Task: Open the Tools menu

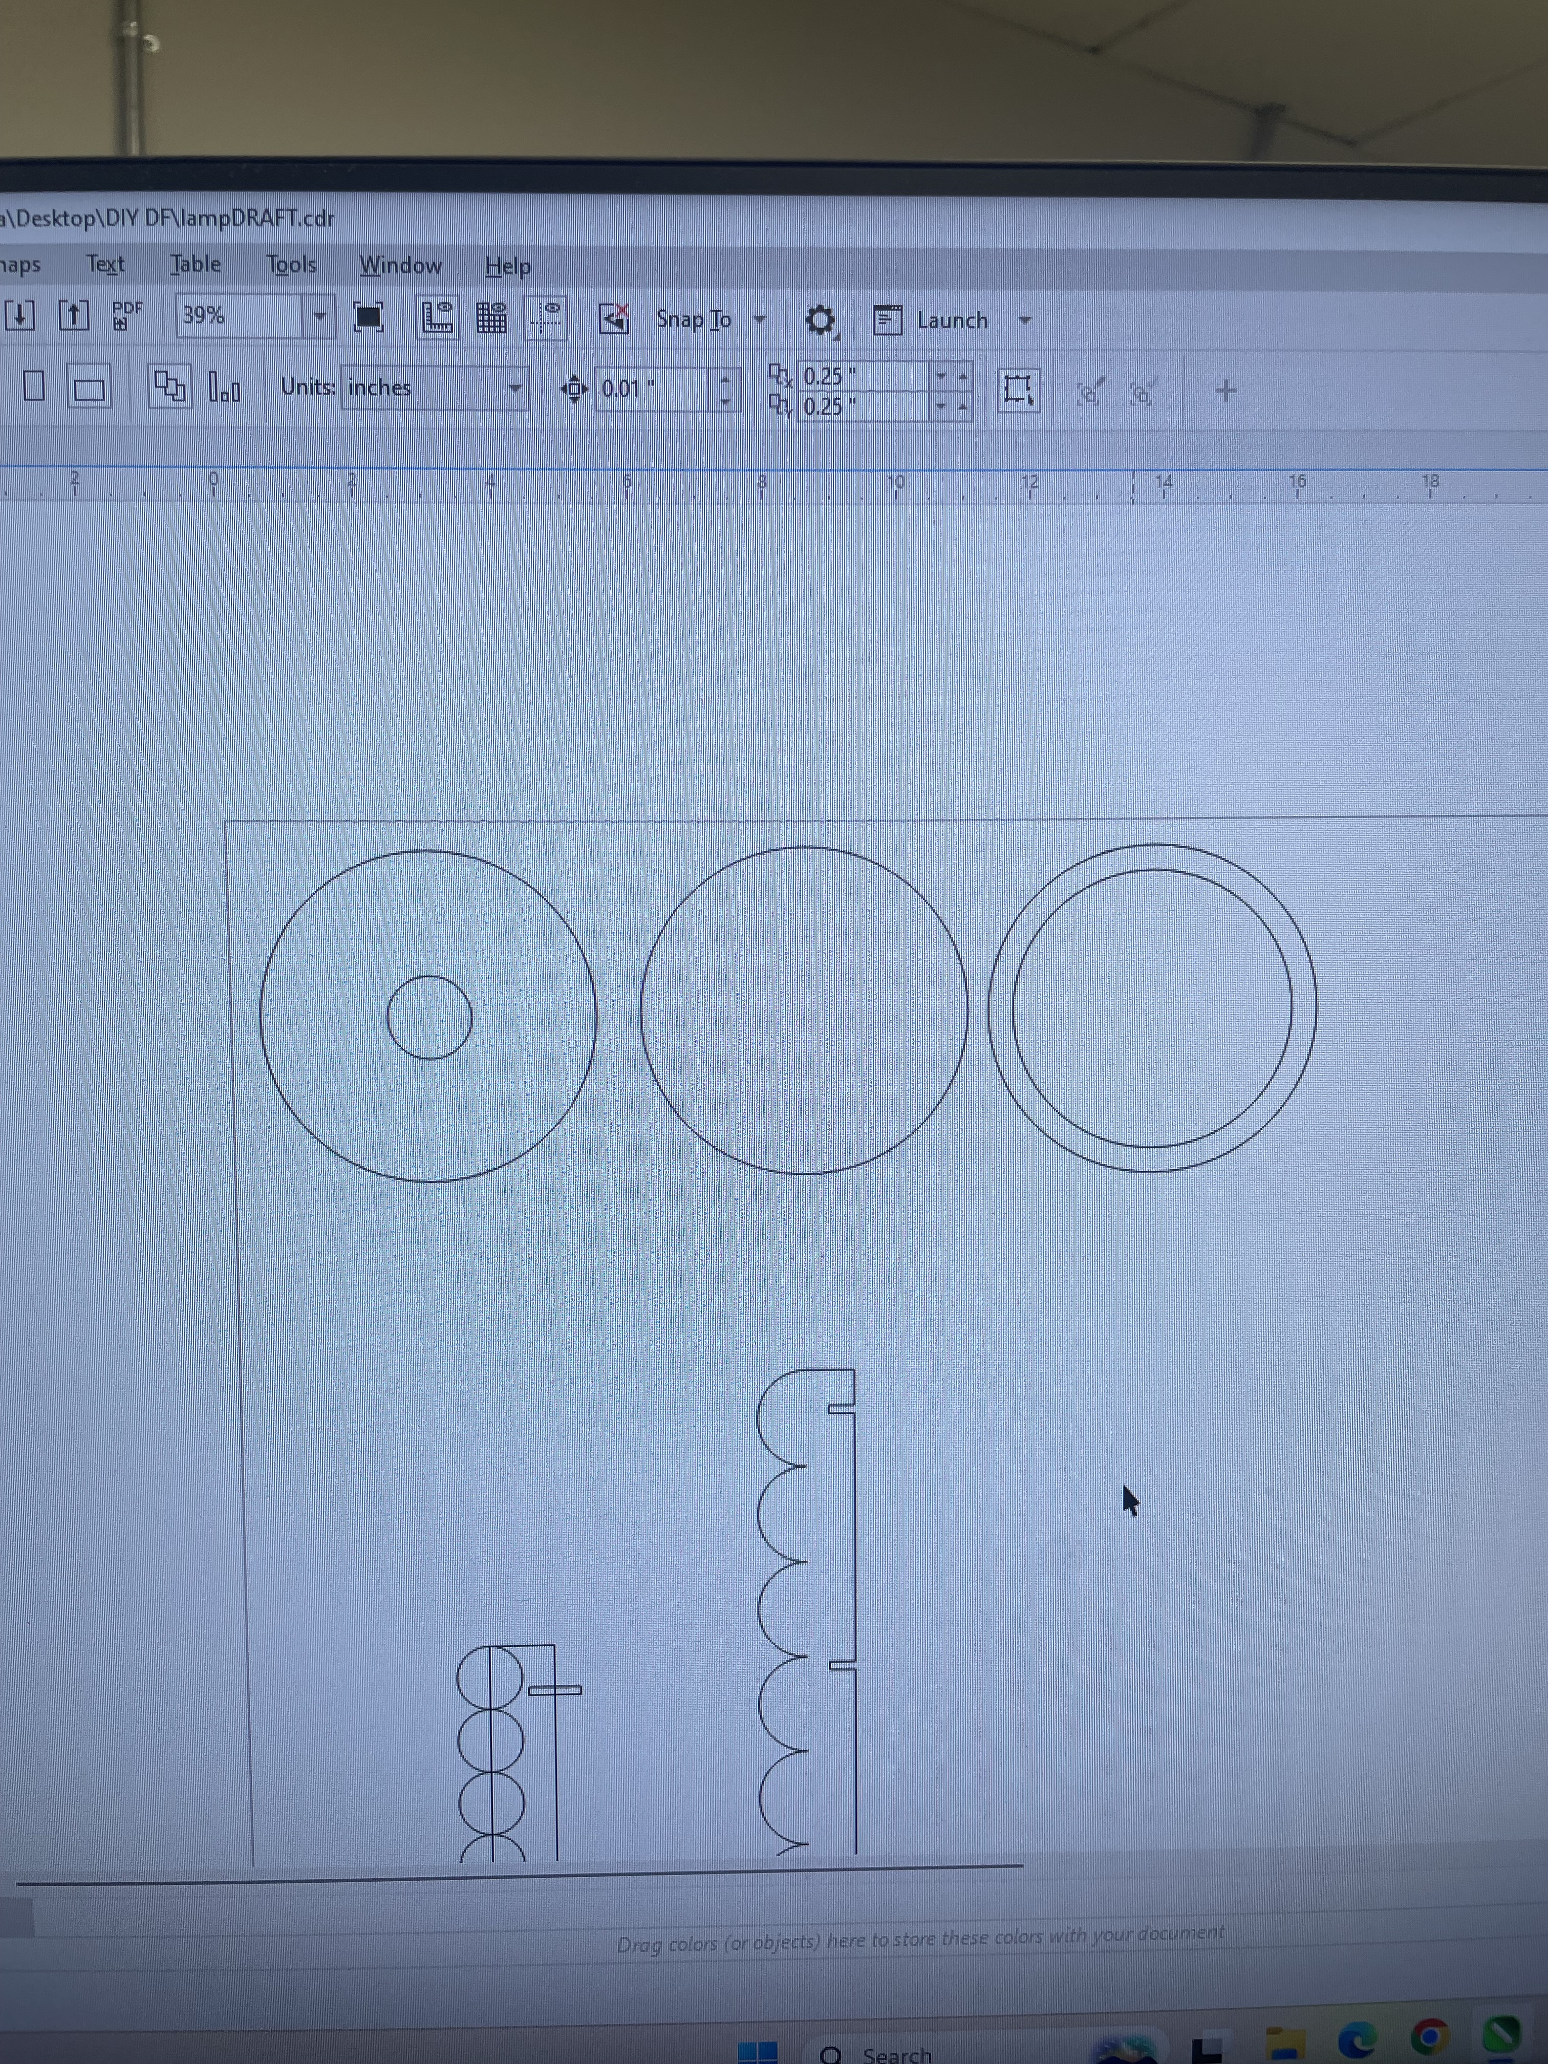Action: 291,265
